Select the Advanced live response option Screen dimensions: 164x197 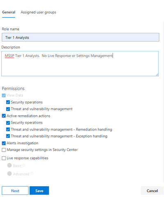9,174
